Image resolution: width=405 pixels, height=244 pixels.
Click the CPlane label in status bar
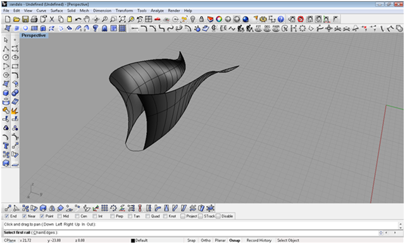9,240
